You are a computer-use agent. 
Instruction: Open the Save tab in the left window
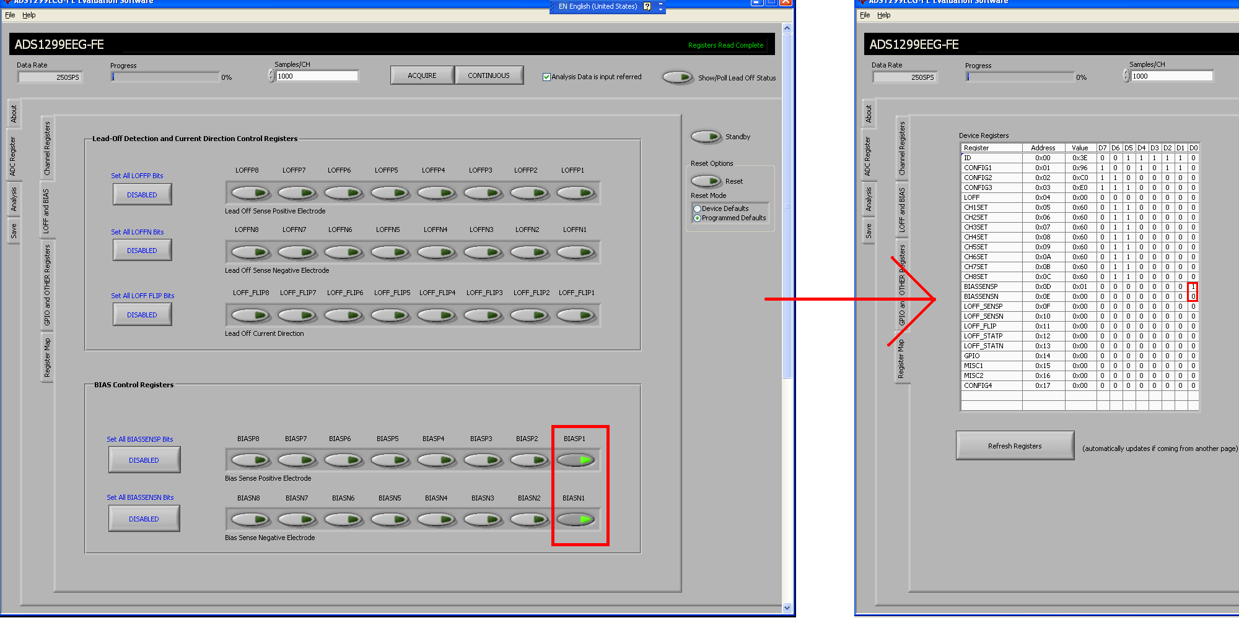14,231
